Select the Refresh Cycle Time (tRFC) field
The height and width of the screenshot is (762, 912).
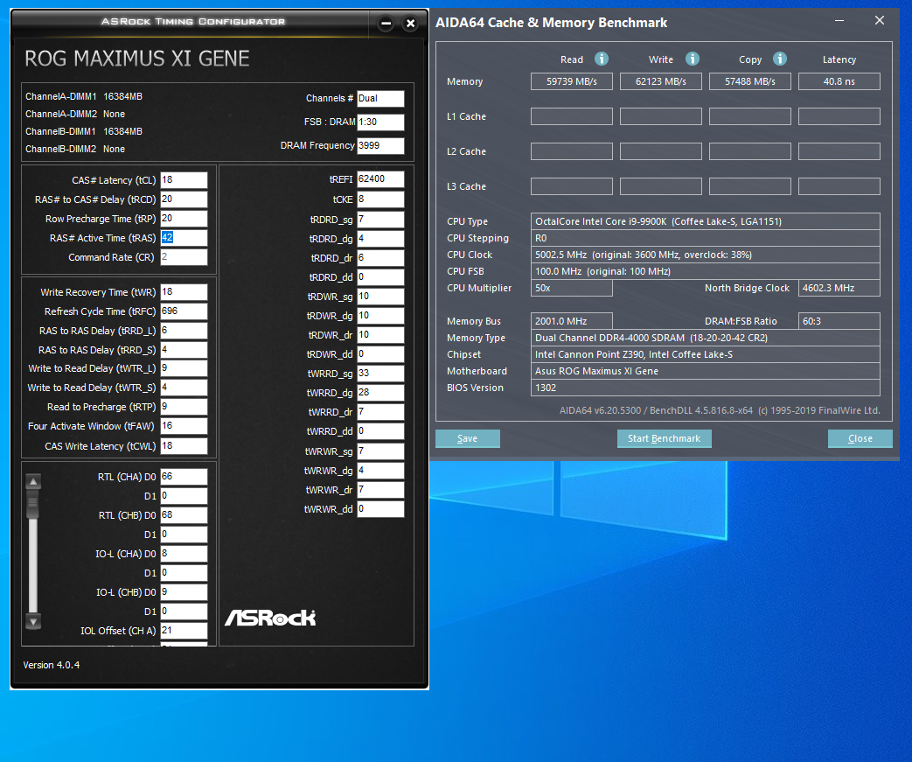coord(184,311)
